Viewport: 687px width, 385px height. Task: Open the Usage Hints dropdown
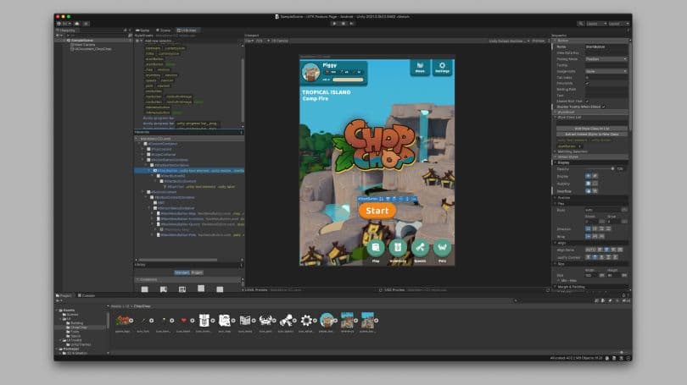coord(606,71)
